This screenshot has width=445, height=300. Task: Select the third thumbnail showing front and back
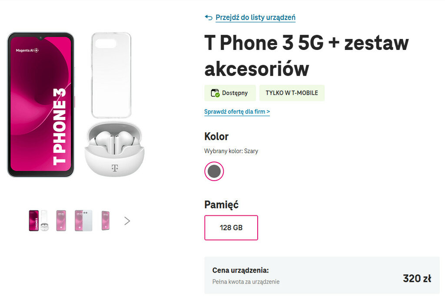83,221
